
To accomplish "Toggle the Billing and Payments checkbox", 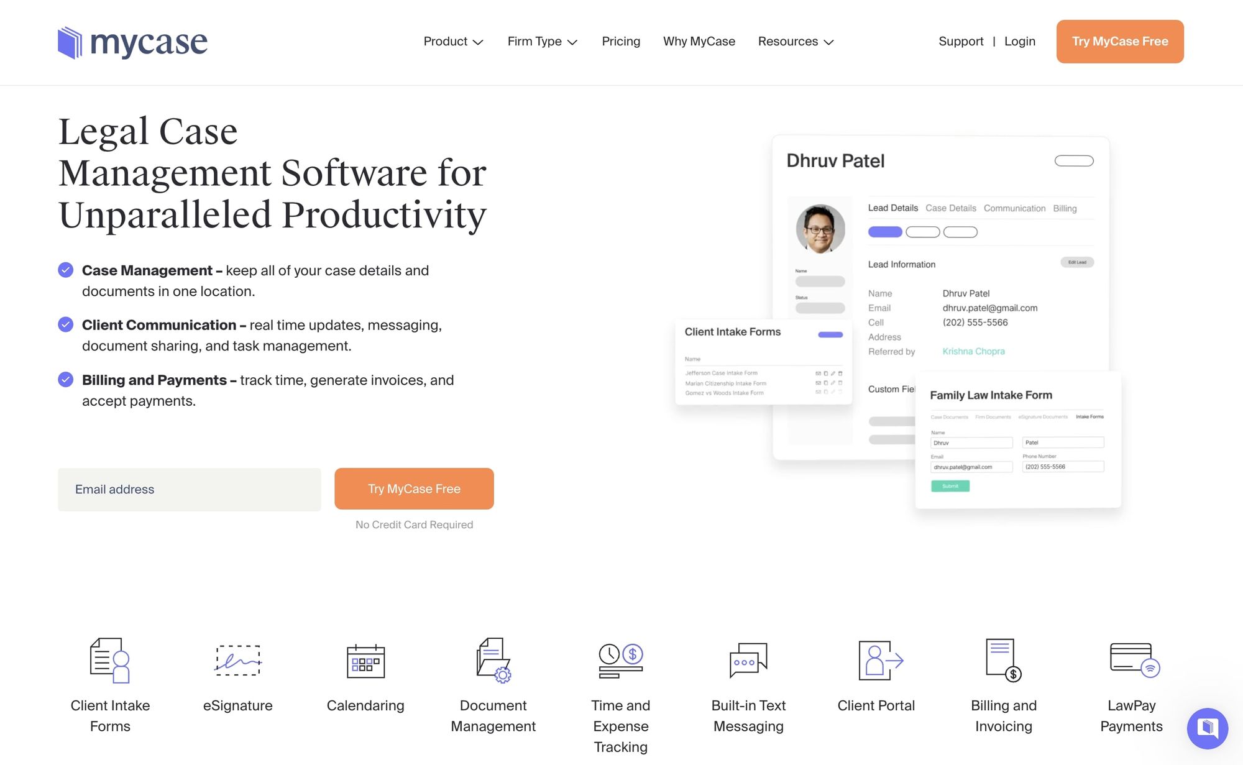I will tap(65, 380).
